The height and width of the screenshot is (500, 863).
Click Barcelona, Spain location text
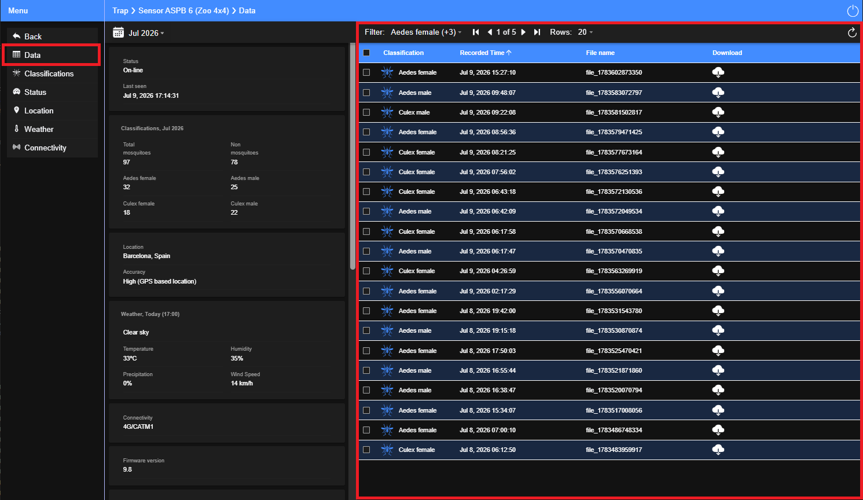146,256
